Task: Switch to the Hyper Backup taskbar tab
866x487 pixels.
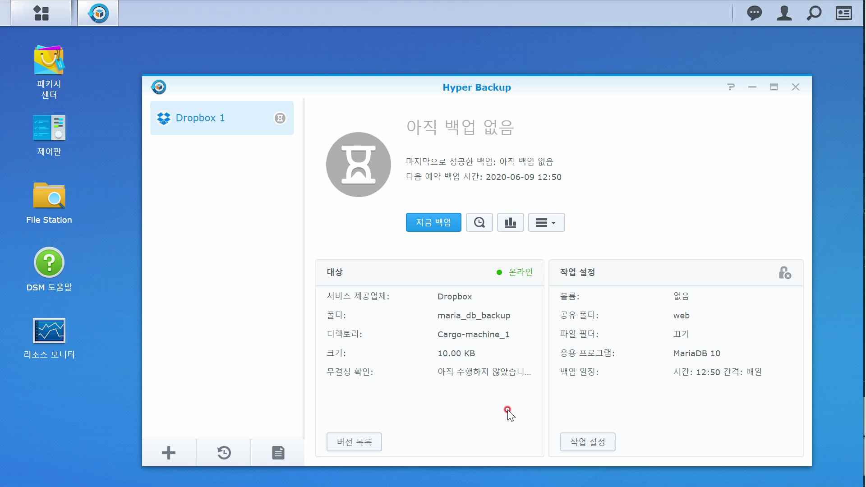Action: tap(98, 13)
